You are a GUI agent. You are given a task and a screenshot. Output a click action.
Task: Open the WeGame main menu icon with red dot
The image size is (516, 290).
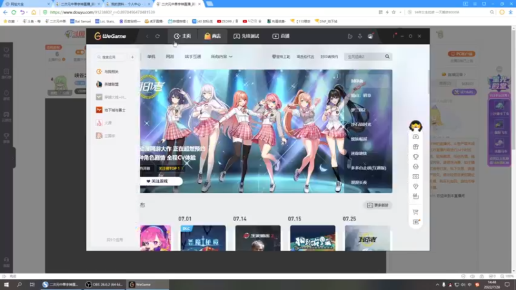coord(393,35)
